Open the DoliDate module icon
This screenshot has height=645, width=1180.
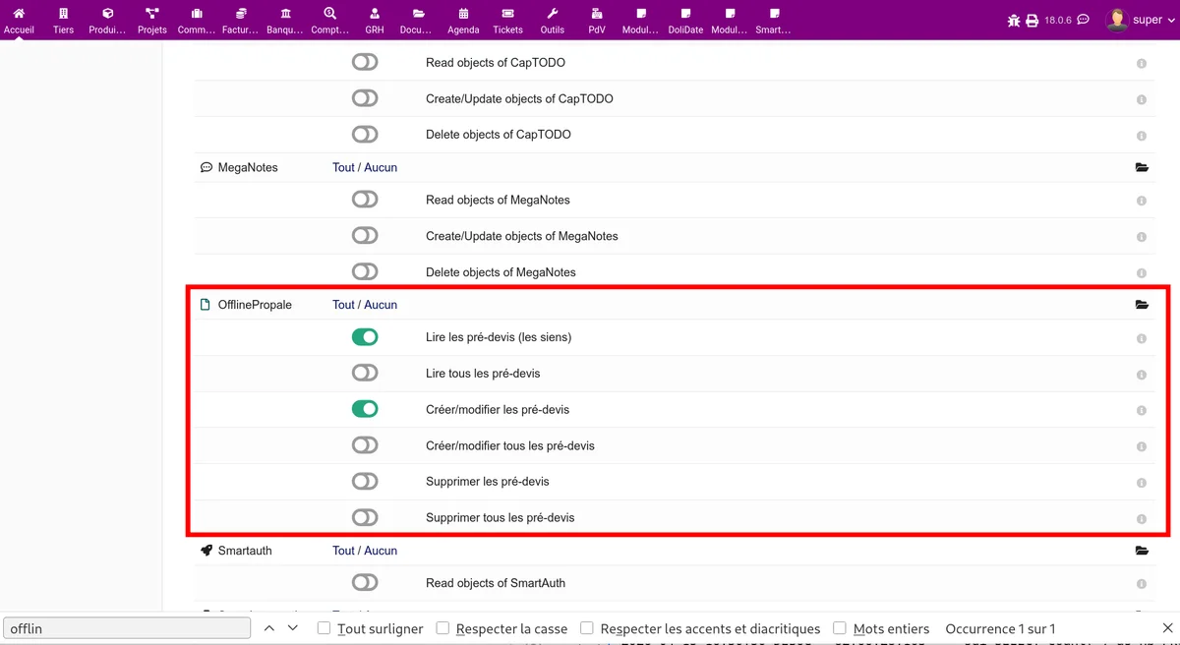685,14
